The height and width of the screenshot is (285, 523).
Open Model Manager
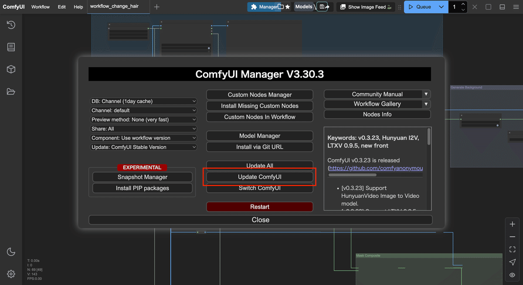[260, 136]
